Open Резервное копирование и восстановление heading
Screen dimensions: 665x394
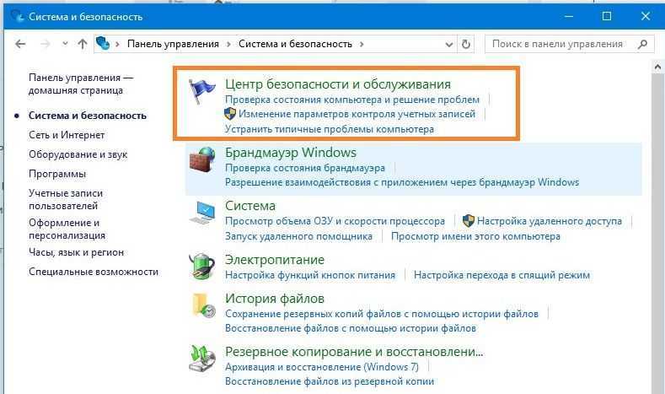tap(354, 352)
